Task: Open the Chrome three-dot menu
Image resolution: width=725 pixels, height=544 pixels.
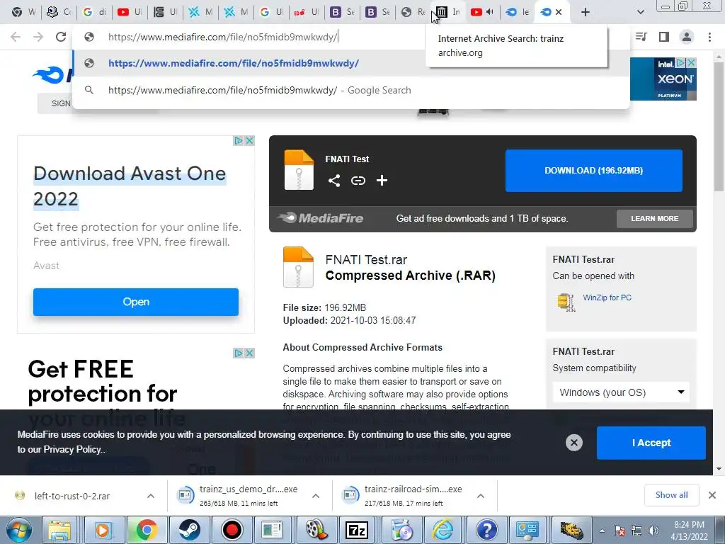Action: pyautogui.click(x=709, y=37)
